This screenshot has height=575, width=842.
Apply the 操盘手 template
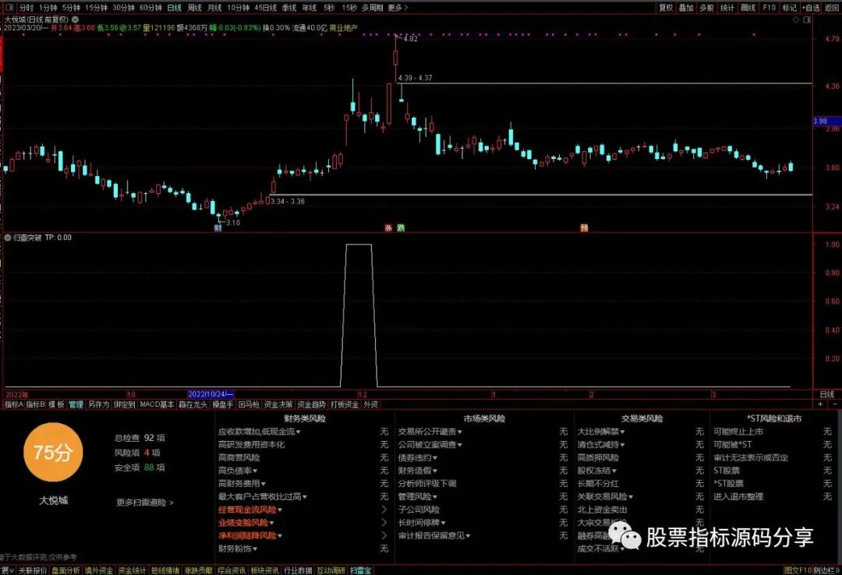coord(223,404)
